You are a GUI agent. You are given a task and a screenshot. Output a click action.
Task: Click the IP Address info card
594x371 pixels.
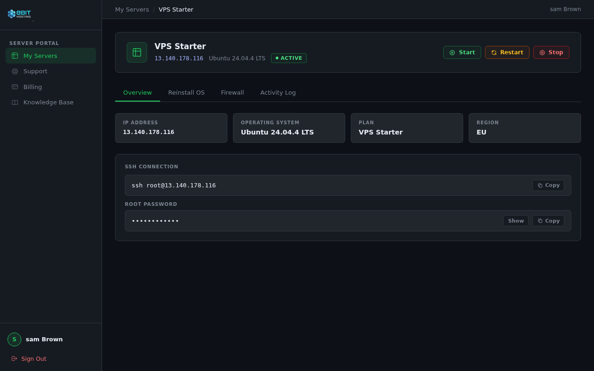click(x=171, y=128)
